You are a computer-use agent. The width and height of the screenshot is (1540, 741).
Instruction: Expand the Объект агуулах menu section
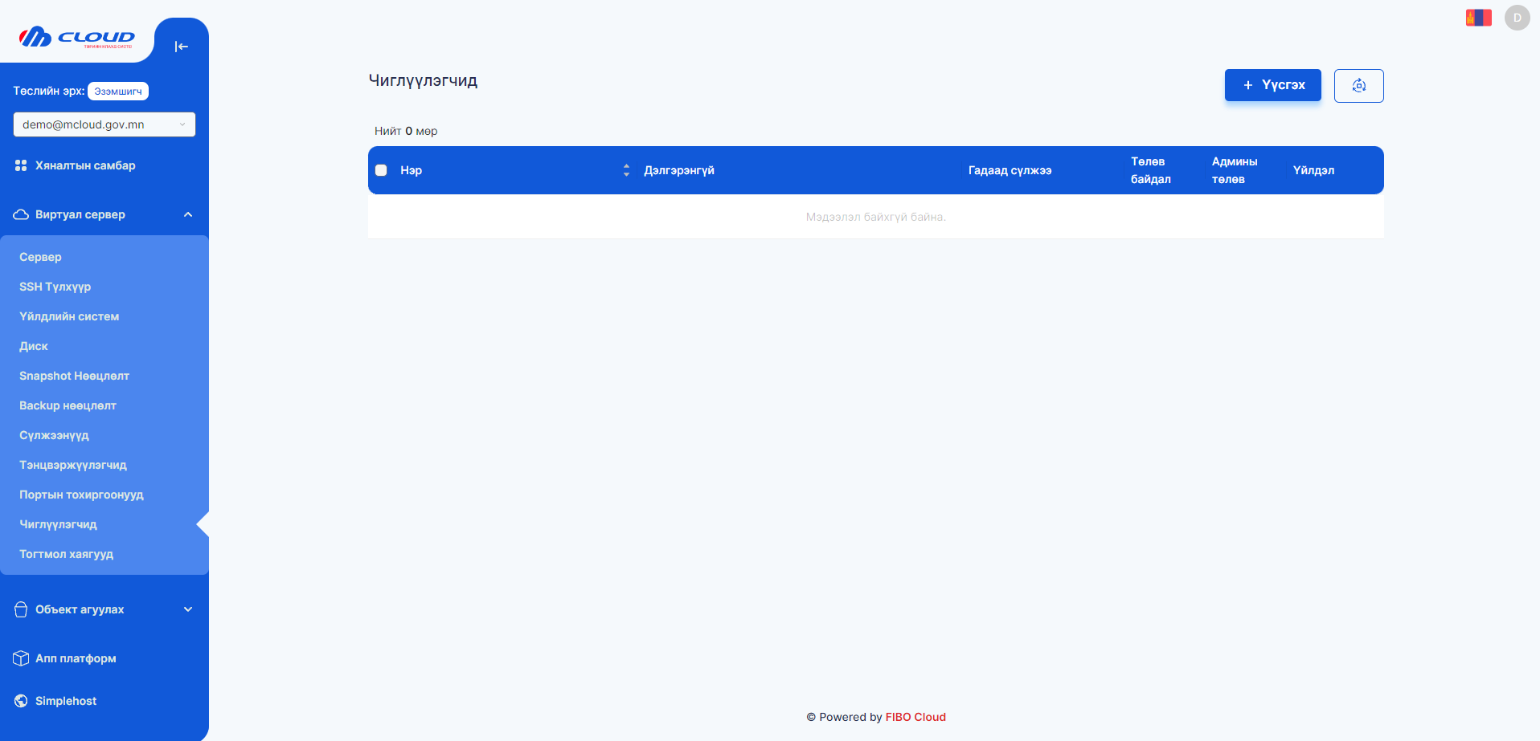point(188,609)
